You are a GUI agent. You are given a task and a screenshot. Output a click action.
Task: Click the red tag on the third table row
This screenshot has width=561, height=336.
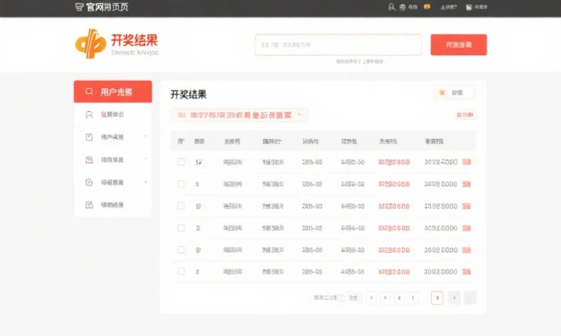pos(466,207)
